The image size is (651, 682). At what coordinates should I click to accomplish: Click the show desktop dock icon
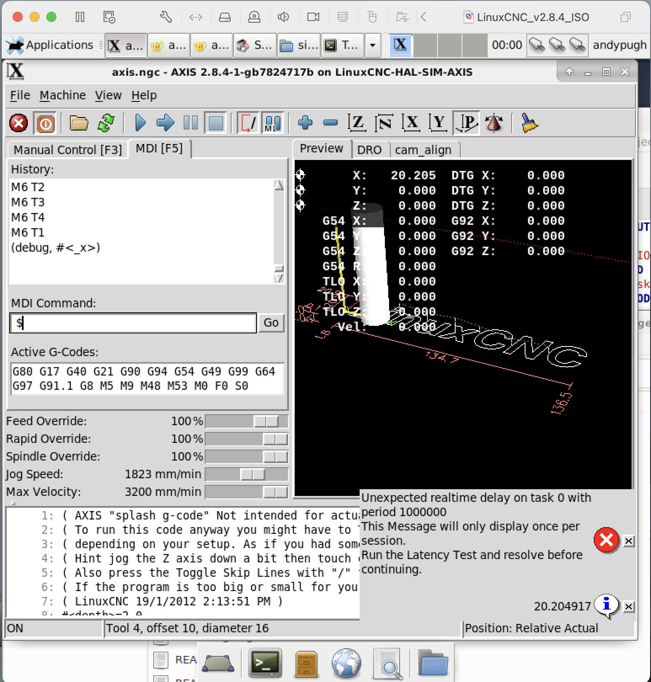tap(218, 664)
